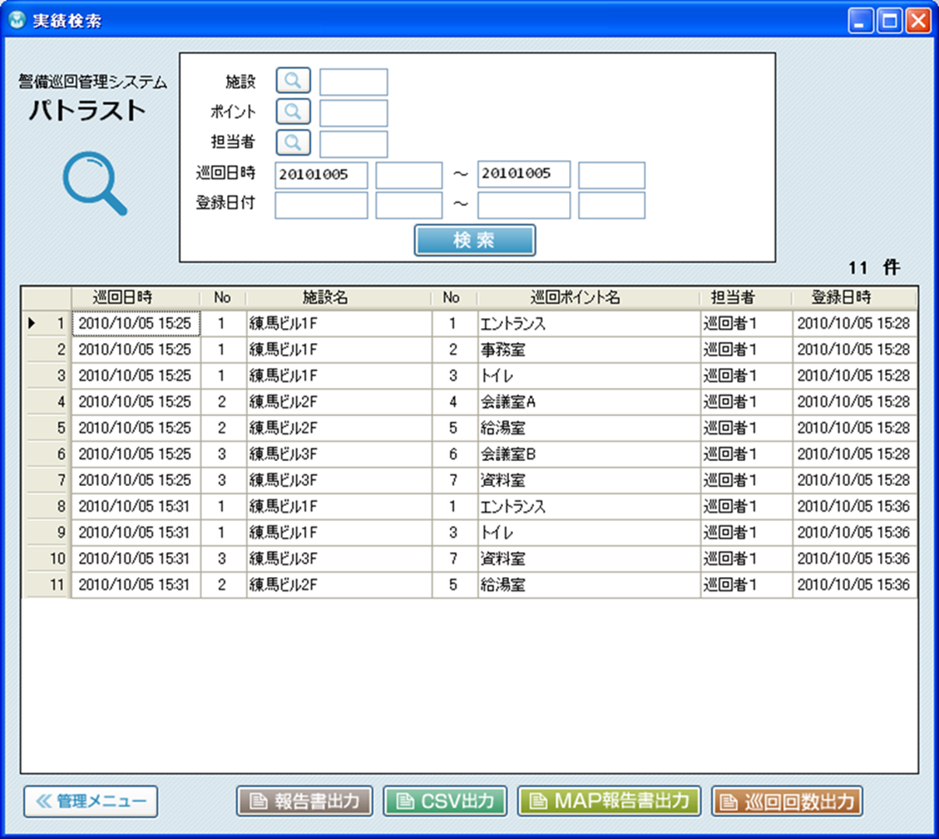Click the 施設名 column header

tap(325, 297)
